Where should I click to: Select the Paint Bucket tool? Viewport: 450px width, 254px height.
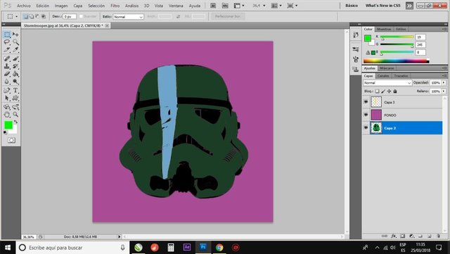click(15, 74)
